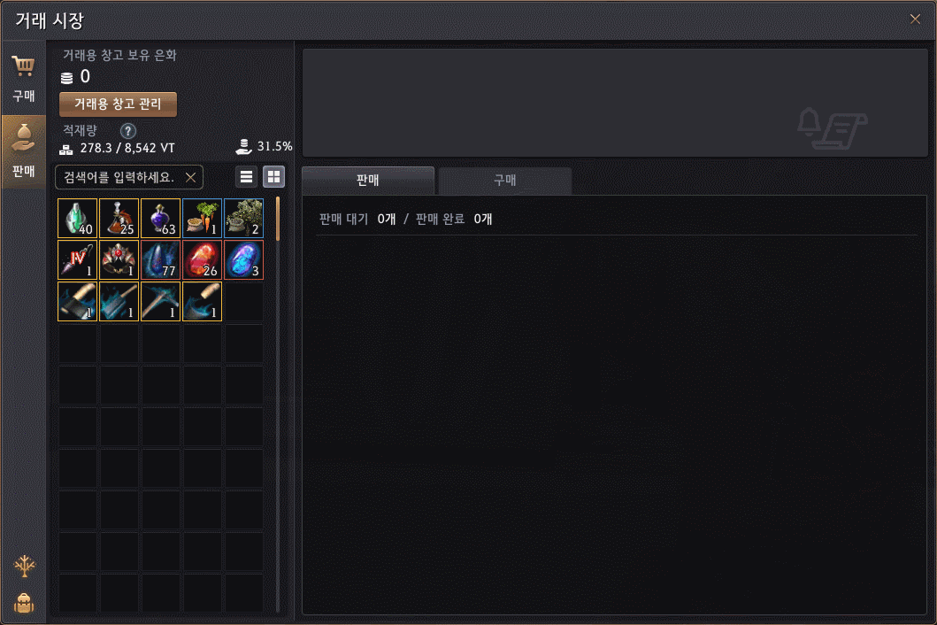Select the blue crystal item with 3 count
Image resolution: width=937 pixels, height=625 pixels.
pyautogui.click(x=244, y=260)
